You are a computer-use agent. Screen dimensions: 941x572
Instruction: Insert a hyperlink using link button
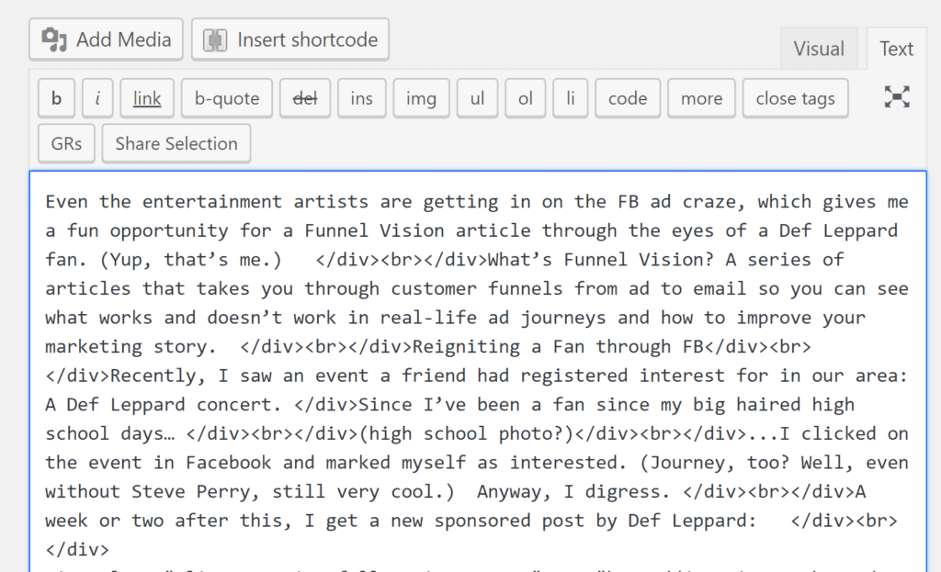click(147, 98)
